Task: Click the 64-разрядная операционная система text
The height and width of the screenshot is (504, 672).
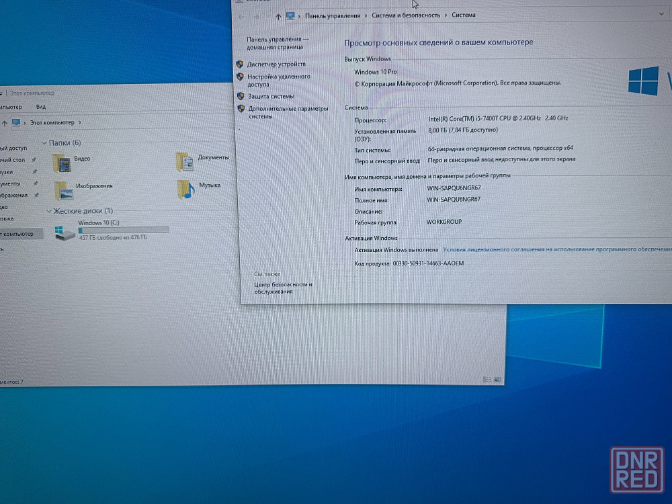Action: (500, 149)
